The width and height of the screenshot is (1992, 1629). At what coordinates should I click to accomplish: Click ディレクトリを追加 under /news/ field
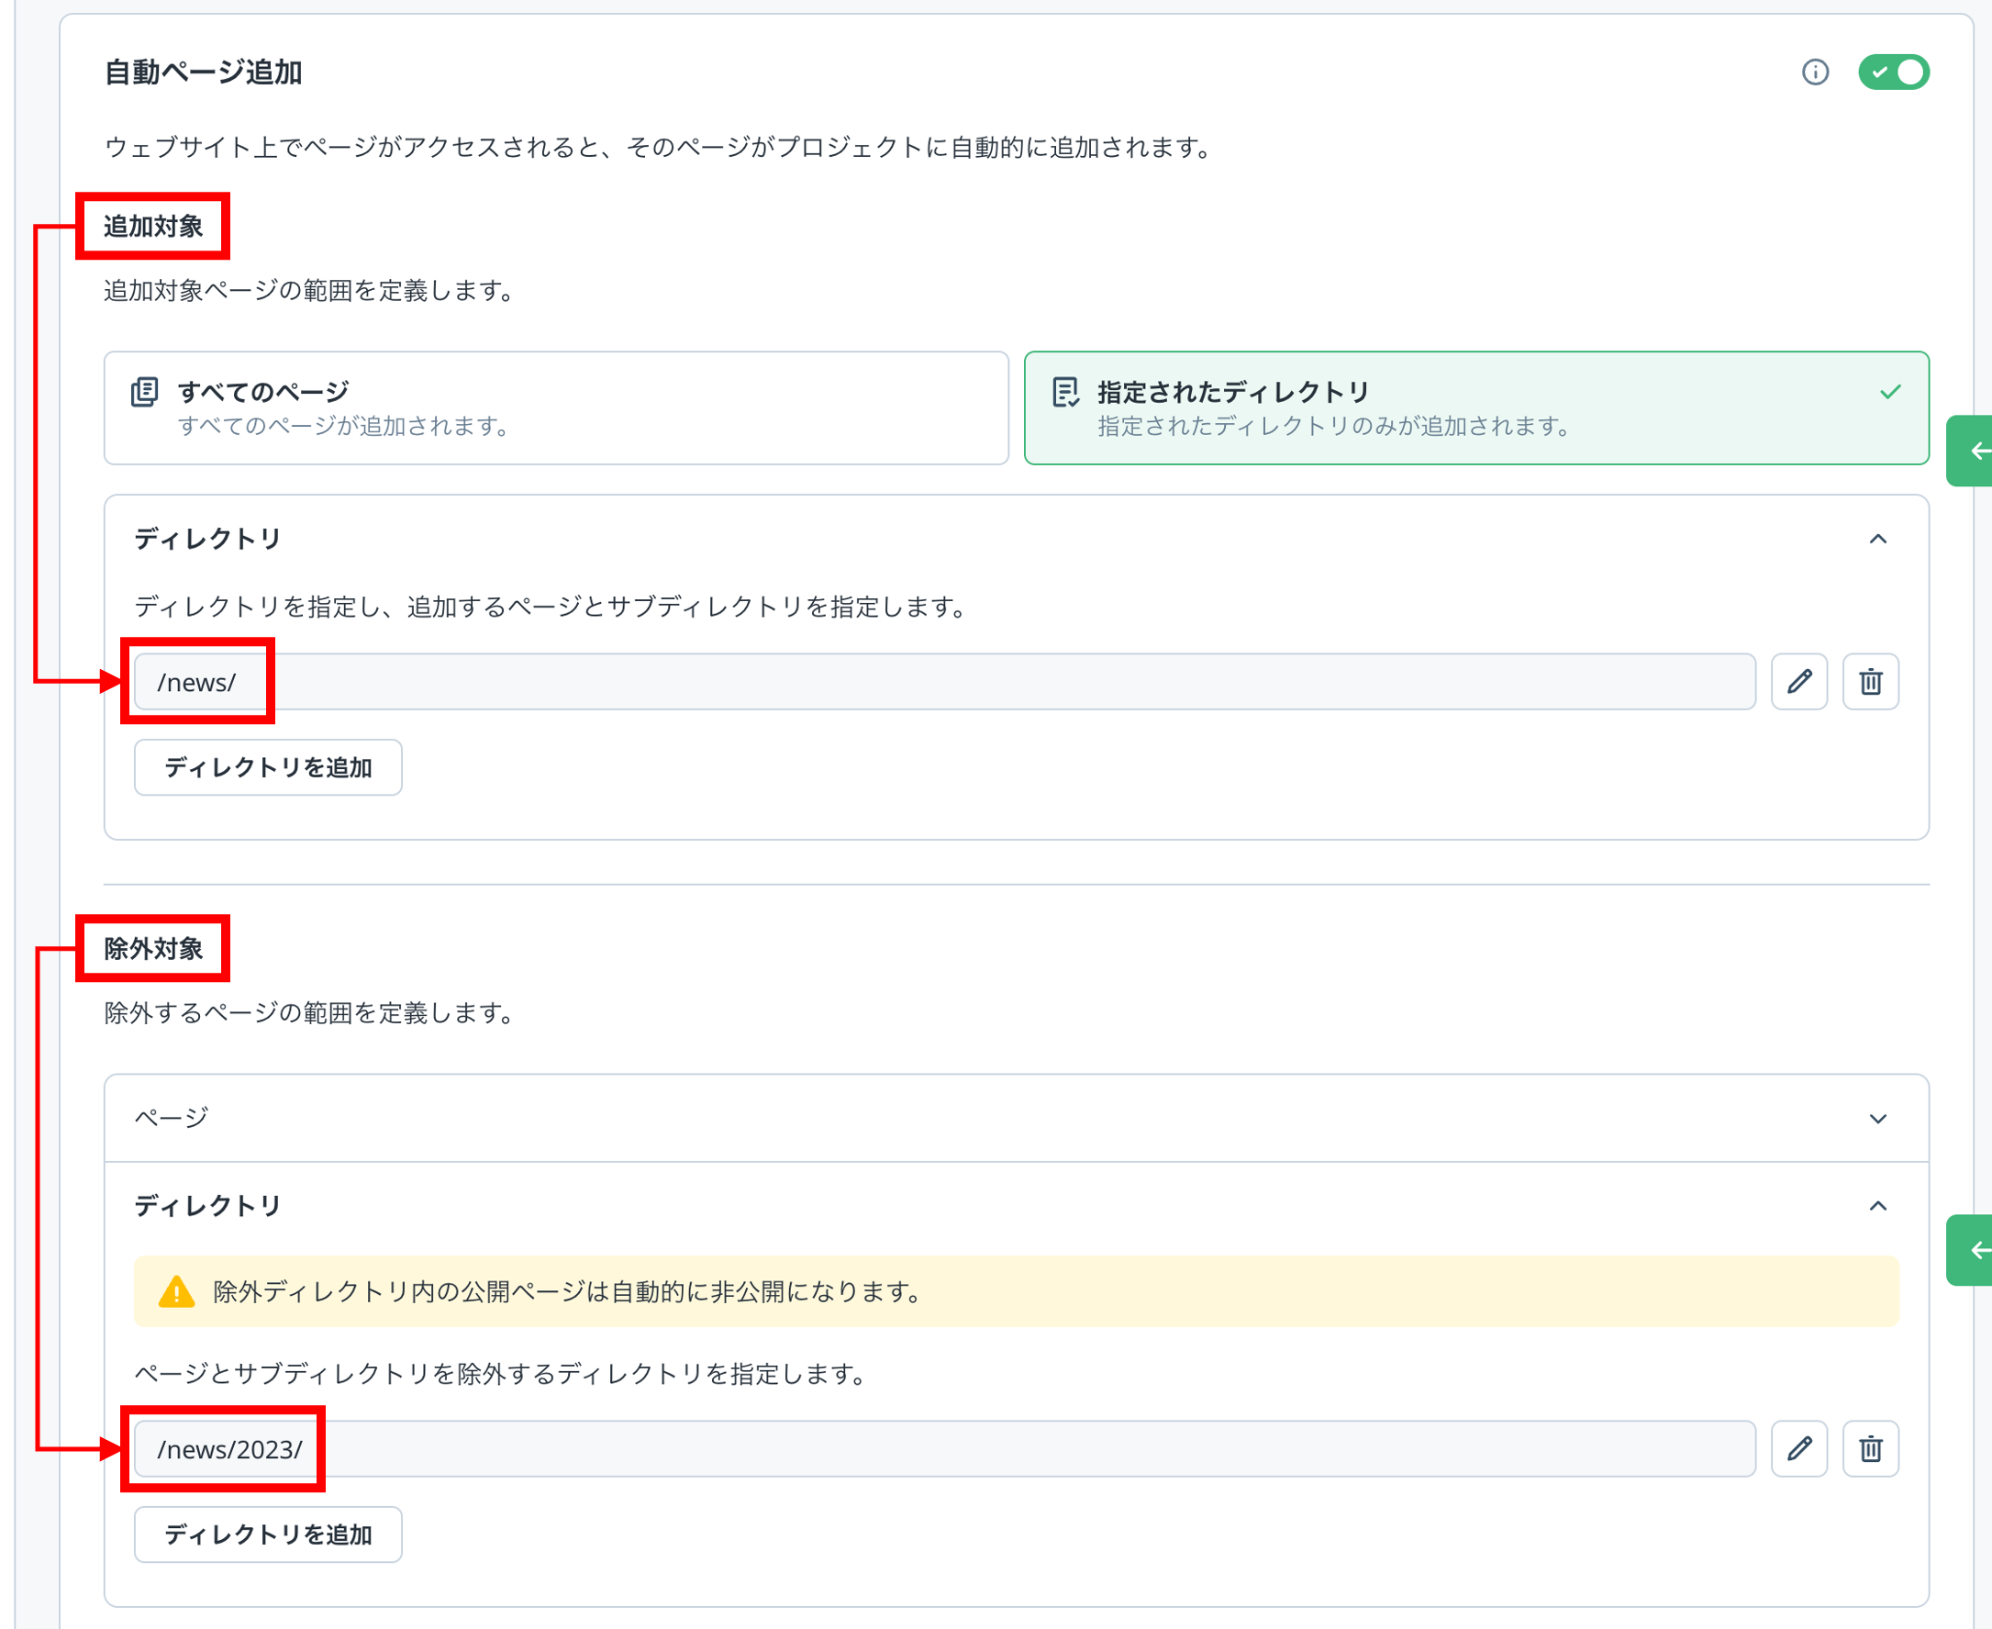267,767
